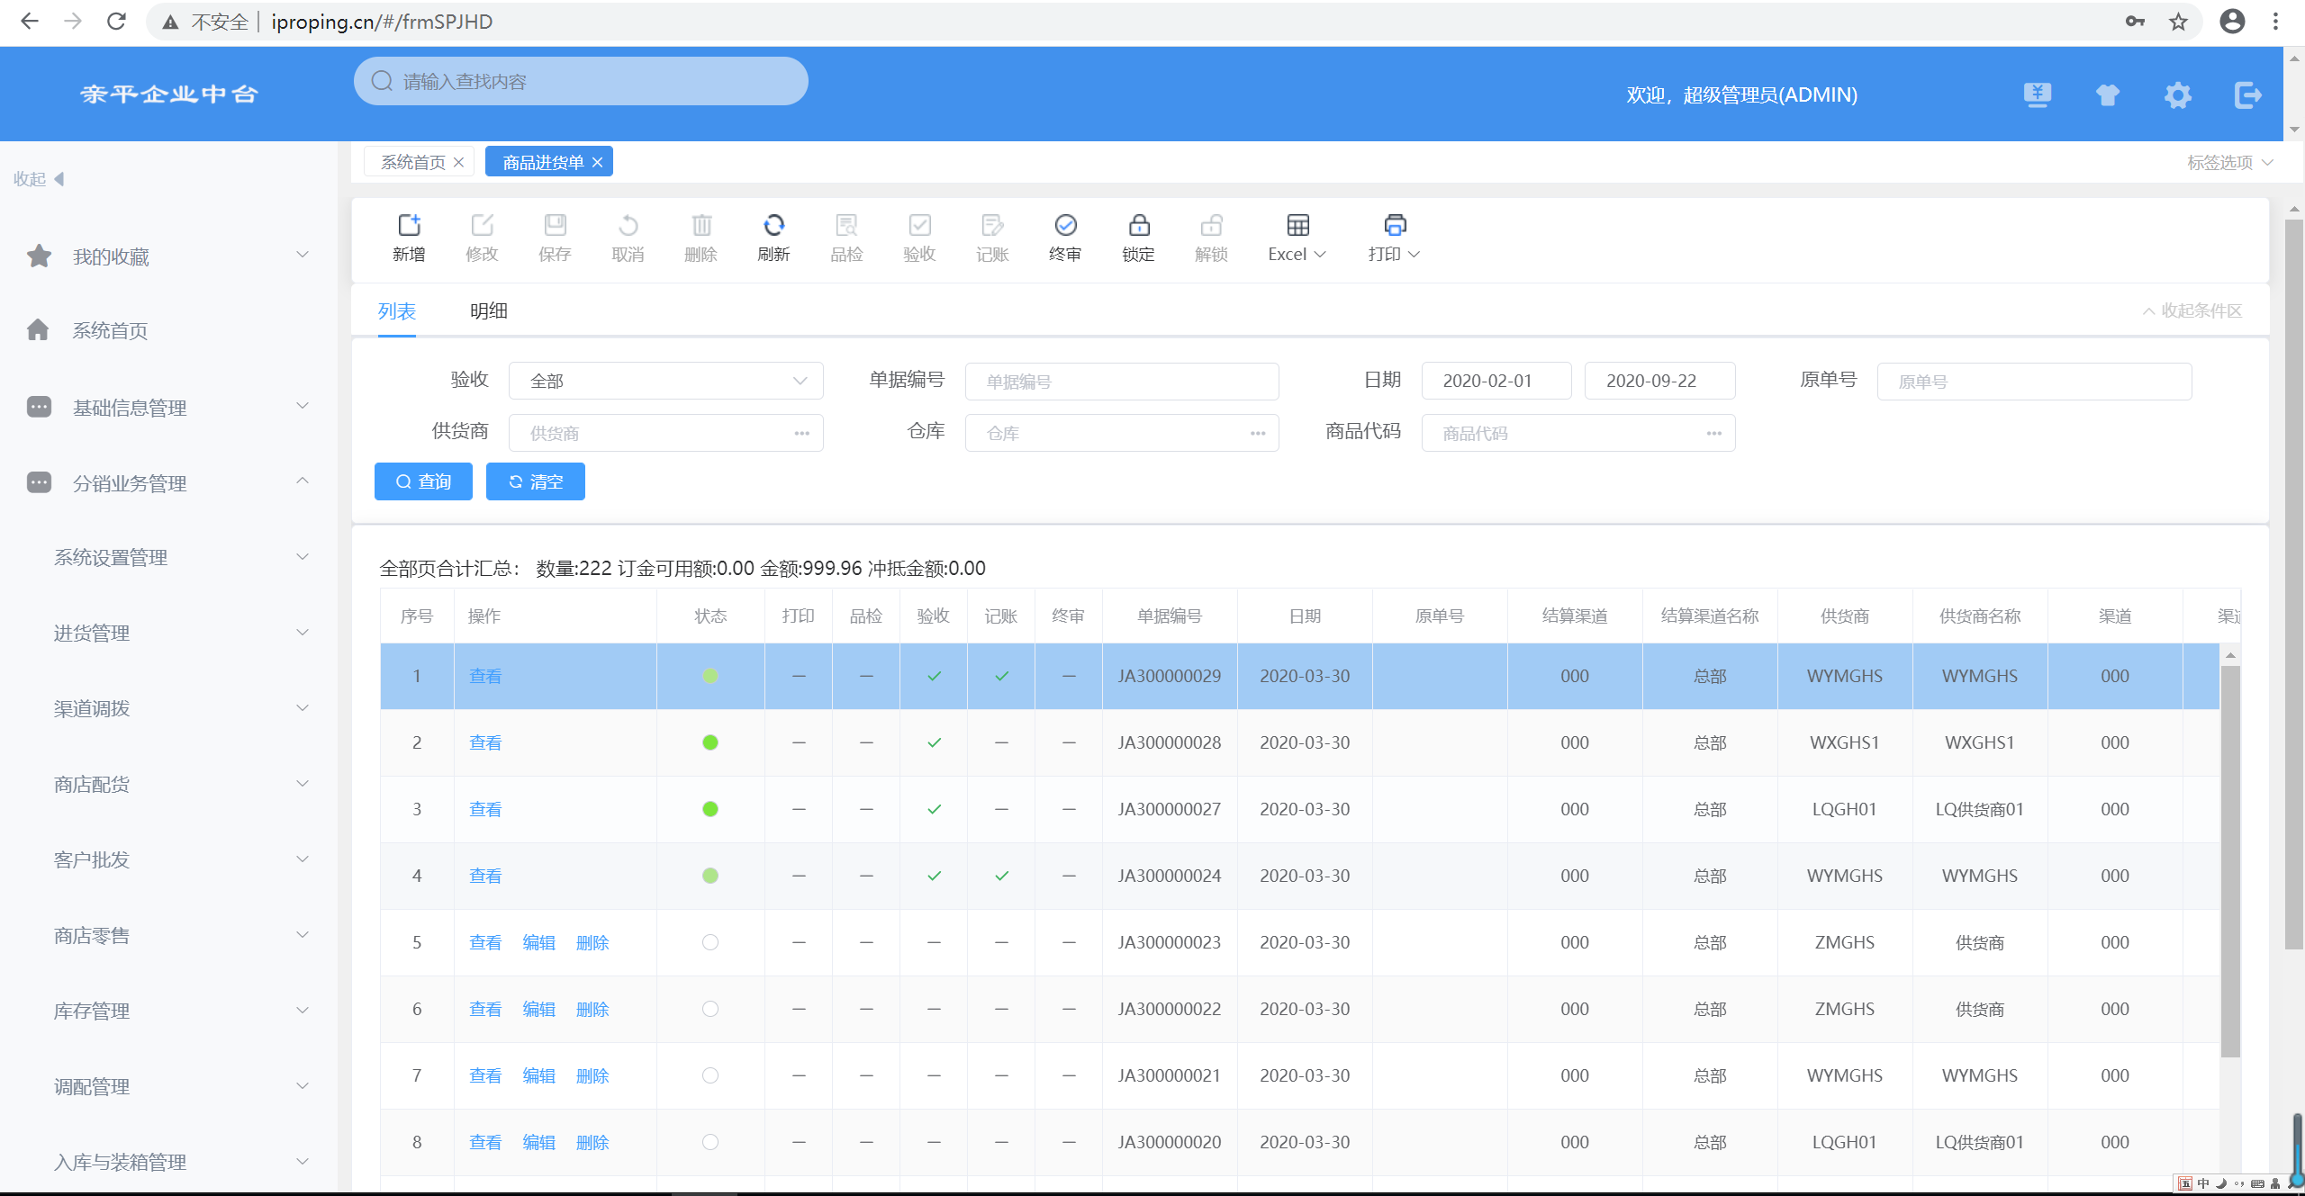
Task: Click 删除 link for JA300000022
Action: click(x=592, y=1009)
